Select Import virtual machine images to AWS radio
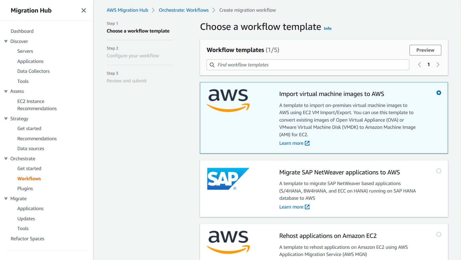The height and width of the screenshot is (260, 461). pos(439,93)
